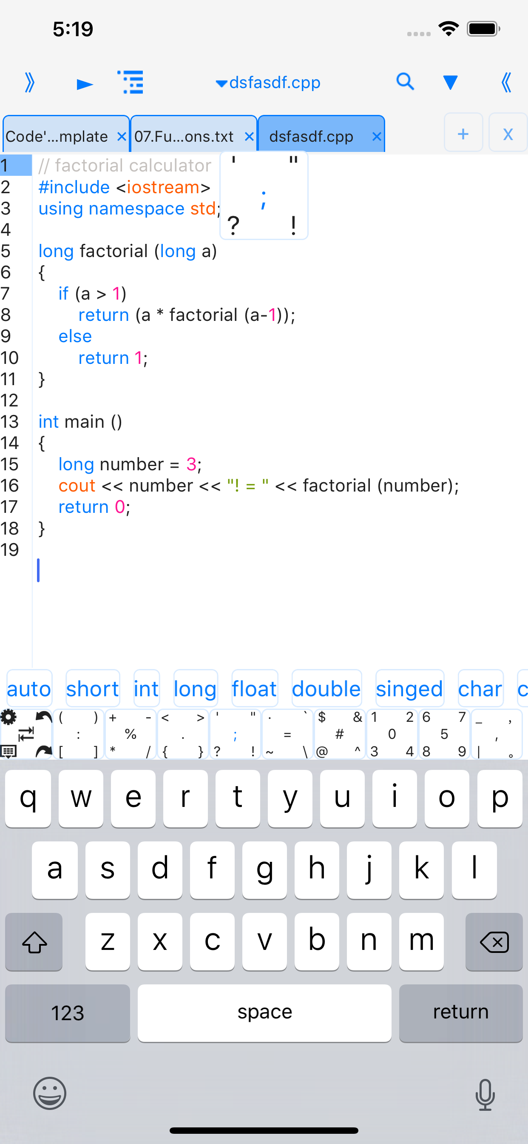Tap the underscore and comma symbol key
The image size is (528, 1144).
(497, 734)
